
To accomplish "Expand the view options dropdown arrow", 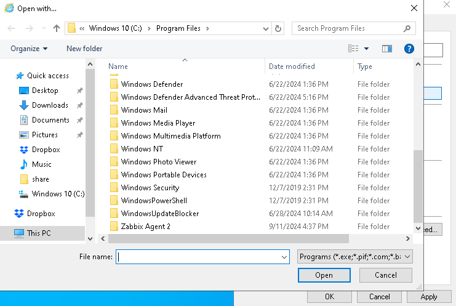I will pyautogui.click(x=366, y=49).
